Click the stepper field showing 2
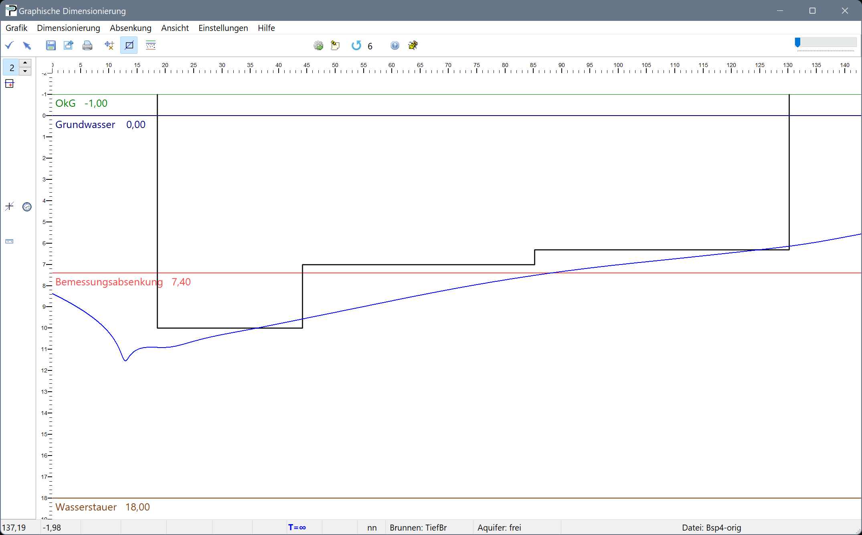The height and width of the screenshot is (535, 862). point(12,67)
